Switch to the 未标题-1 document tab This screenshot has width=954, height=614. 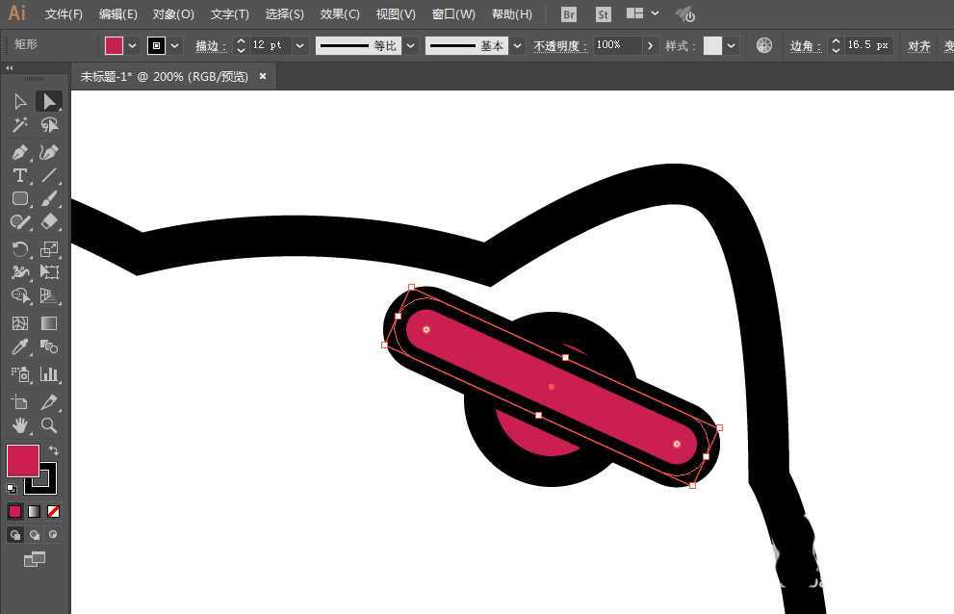pyautogui.click(x=164, y=76)
